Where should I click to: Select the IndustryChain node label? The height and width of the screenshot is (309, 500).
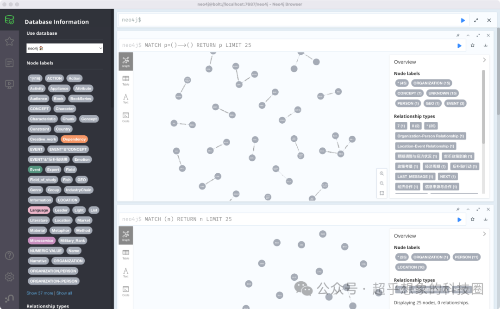[78, 189]
